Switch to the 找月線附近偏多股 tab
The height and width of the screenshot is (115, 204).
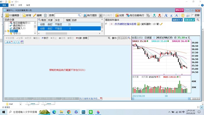90,98
